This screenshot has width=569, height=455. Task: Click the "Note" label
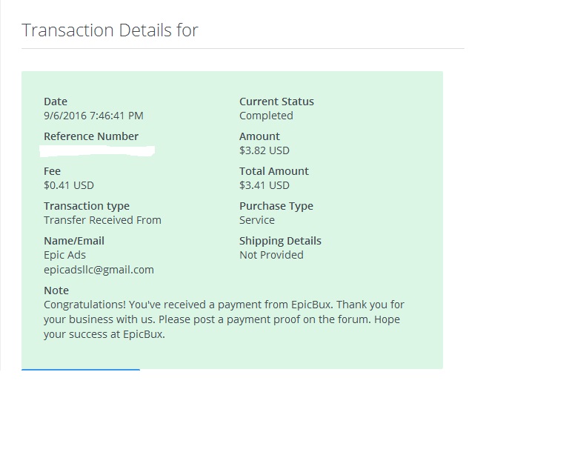tap(56, 290)
